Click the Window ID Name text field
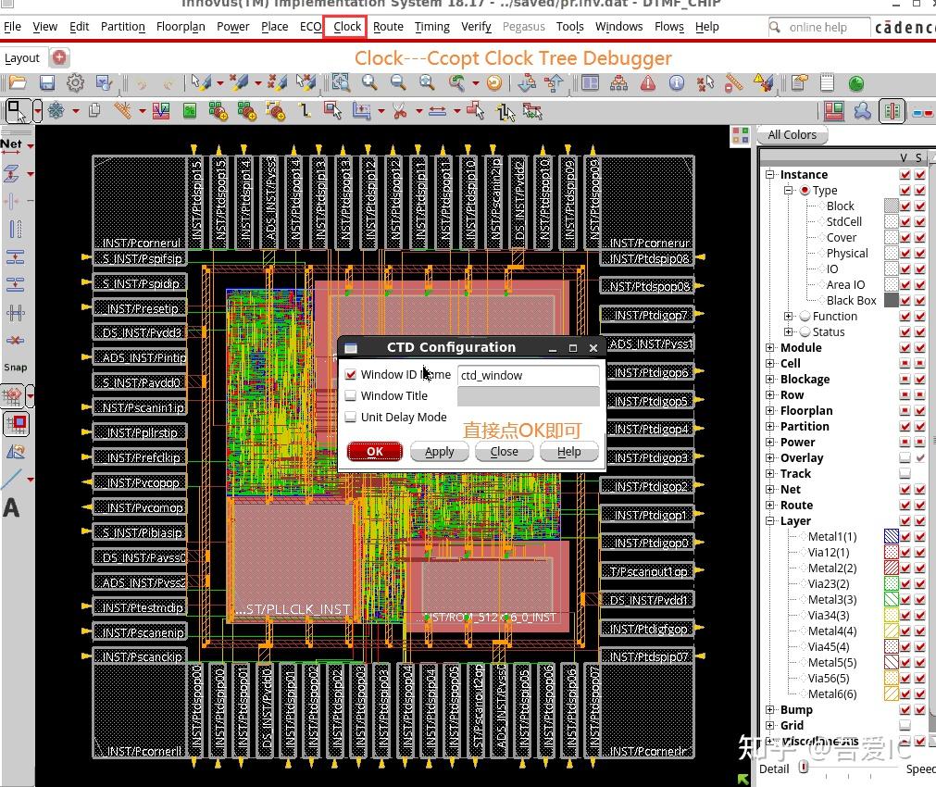936x787 pixels. (x=528, y=375)
